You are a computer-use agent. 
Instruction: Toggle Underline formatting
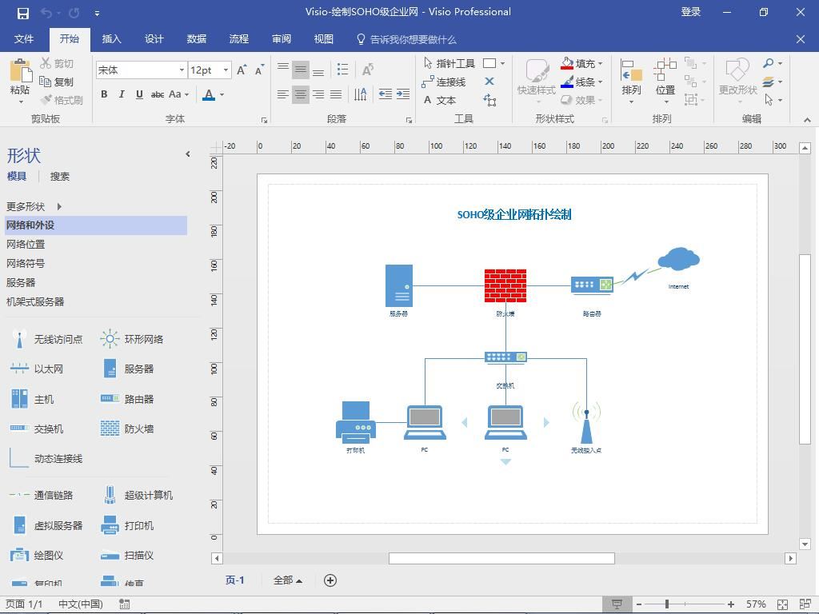point(139,94)
